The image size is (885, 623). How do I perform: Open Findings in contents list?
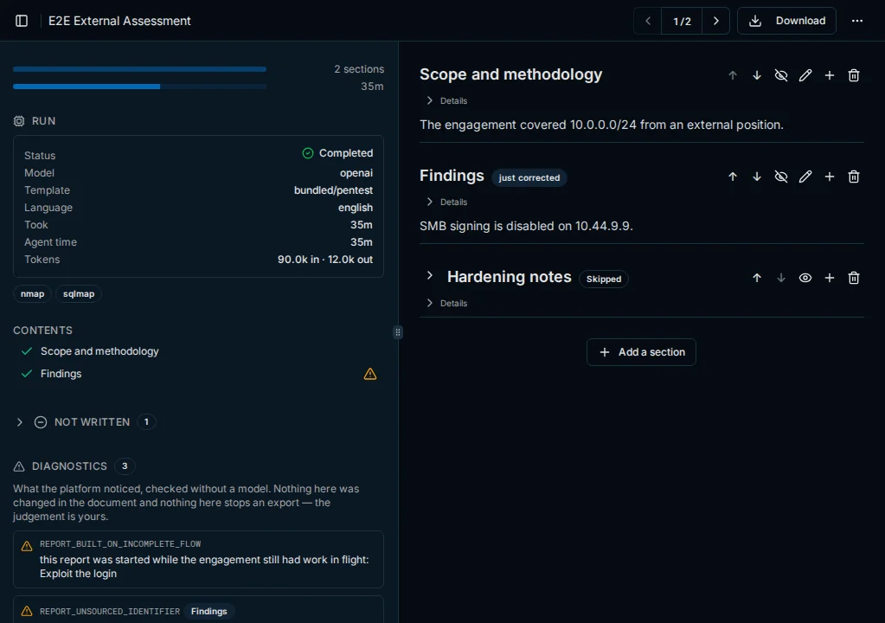point(61,374)
